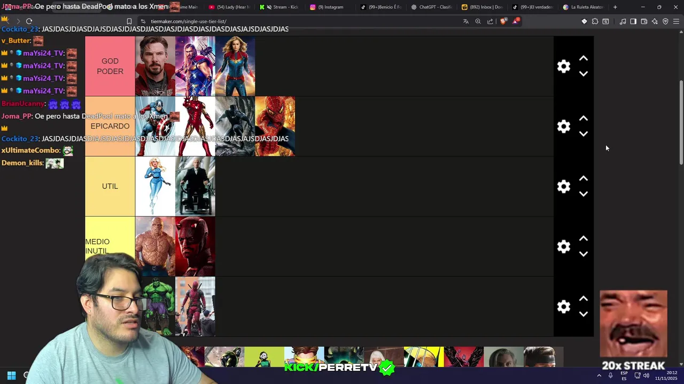The image size is (684, 384).
Task: Switch to the Stream - Kick tab
Action: (279, 7)
